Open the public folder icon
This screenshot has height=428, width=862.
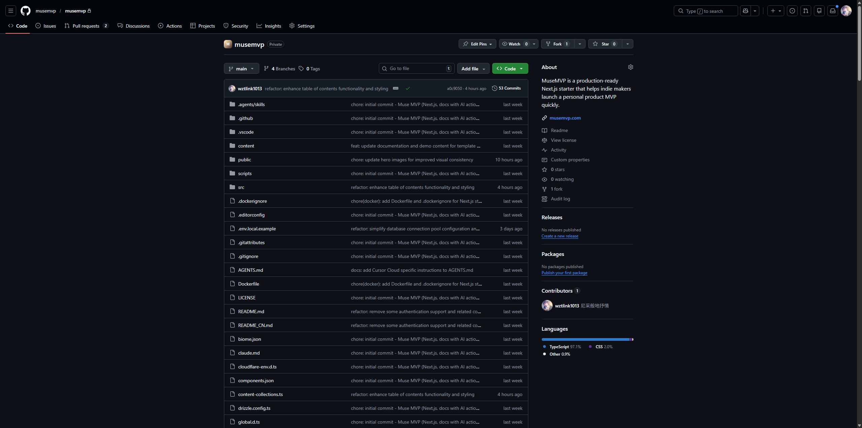pyautogui.click(x=232, y=159)
